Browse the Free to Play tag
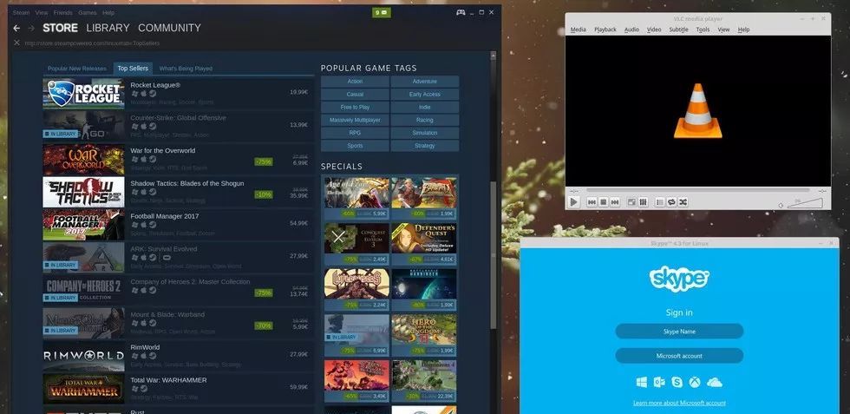The height and width of the screenshot is (414, 850). click(x=355, y=108)
